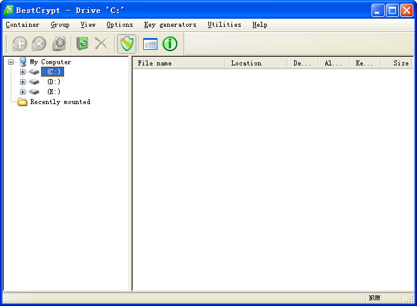
Task: Click the dismount all containers icon
Action: point(59,44)
